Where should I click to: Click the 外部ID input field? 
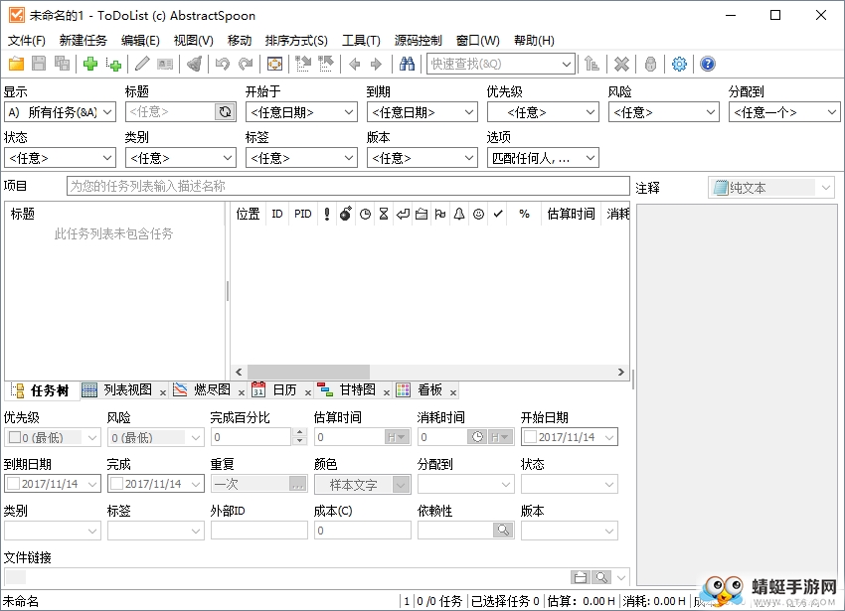258,531
